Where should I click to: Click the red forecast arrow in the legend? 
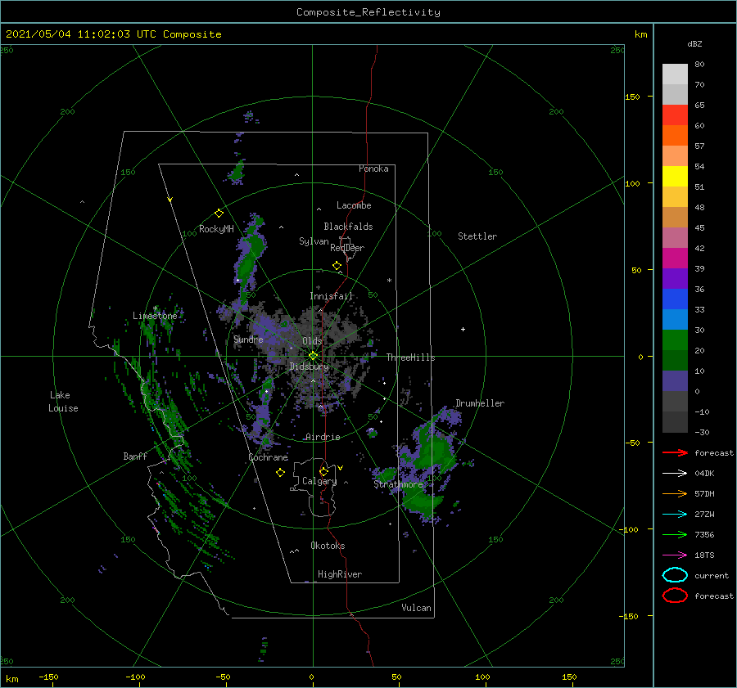675,452
